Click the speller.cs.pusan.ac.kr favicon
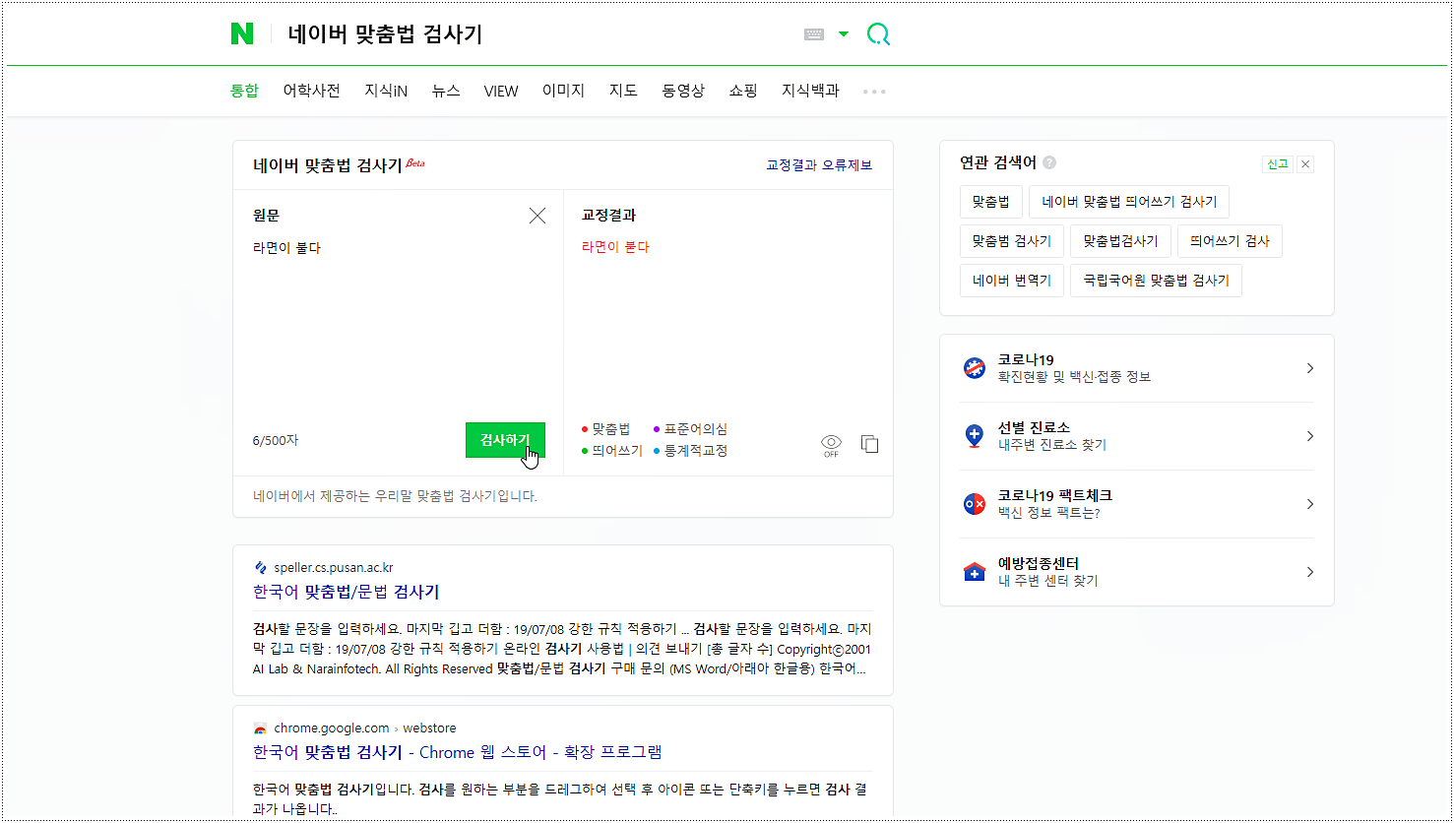The width and height of the screenshot is (1454, 823). pos(260,568)
